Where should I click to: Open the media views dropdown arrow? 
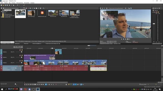pos(42,8)
